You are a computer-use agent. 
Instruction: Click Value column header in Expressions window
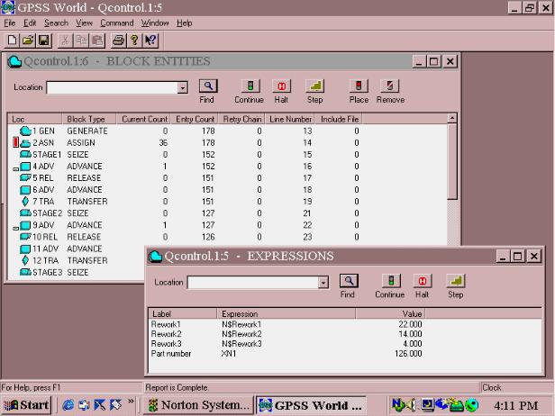point(390,313)
